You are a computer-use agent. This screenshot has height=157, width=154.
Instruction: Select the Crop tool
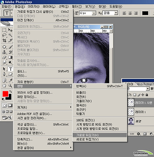point(4,40)
